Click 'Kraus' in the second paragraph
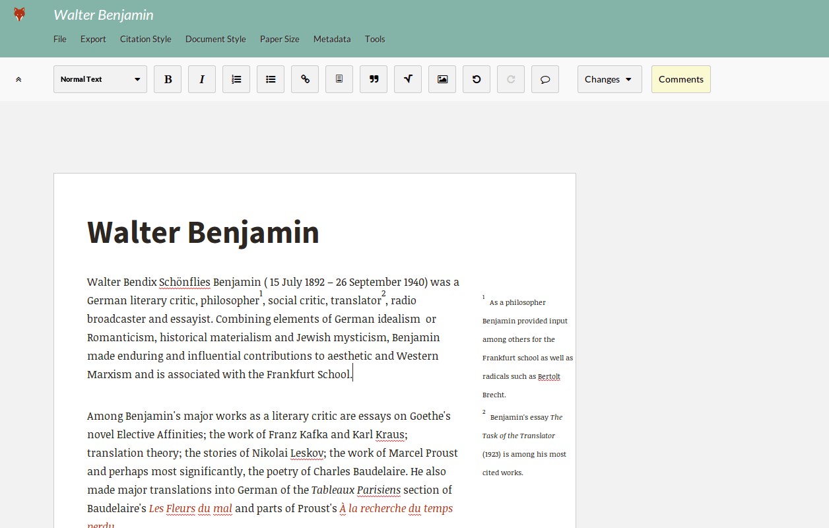 coord(389,434)
